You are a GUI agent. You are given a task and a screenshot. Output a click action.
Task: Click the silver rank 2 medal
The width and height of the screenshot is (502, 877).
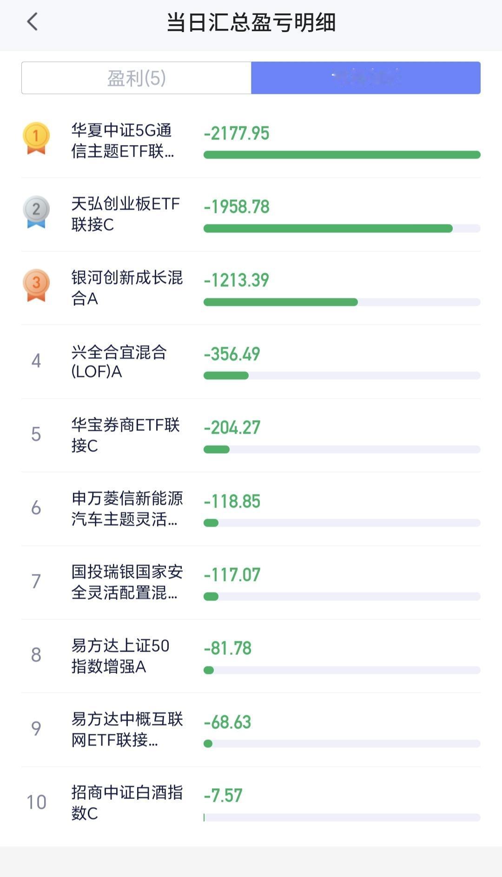(36, 211)
